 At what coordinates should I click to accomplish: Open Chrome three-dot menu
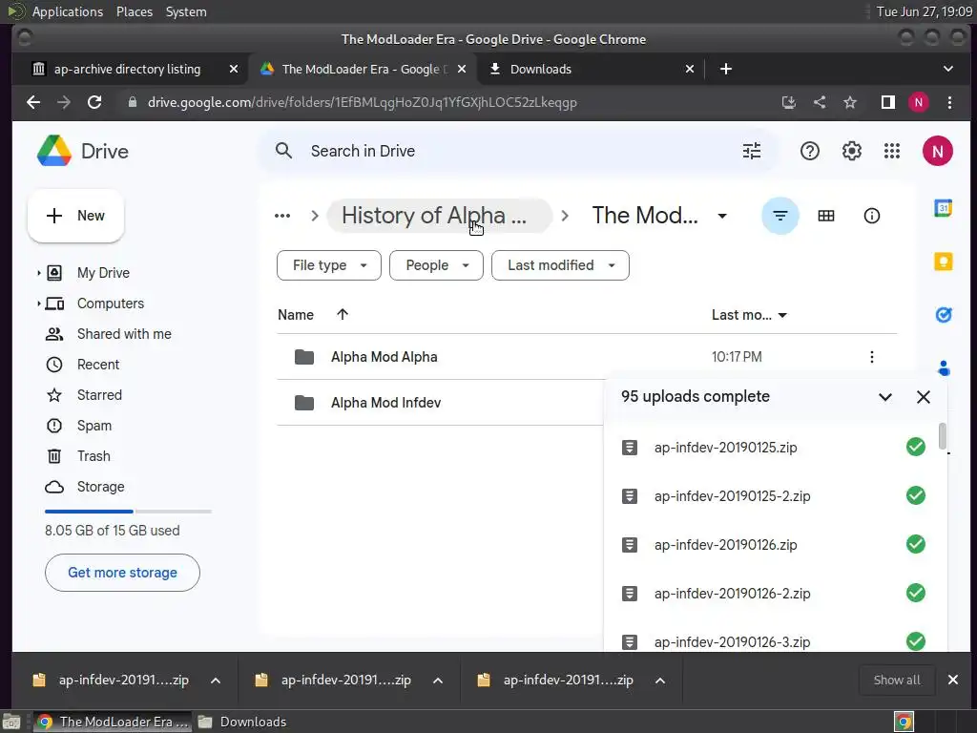coord(949,102)
